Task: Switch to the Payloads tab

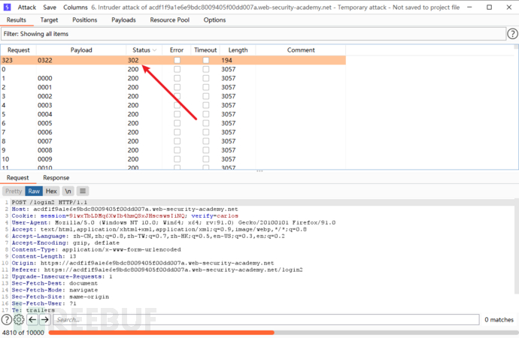Action: (x=123, y=20)
